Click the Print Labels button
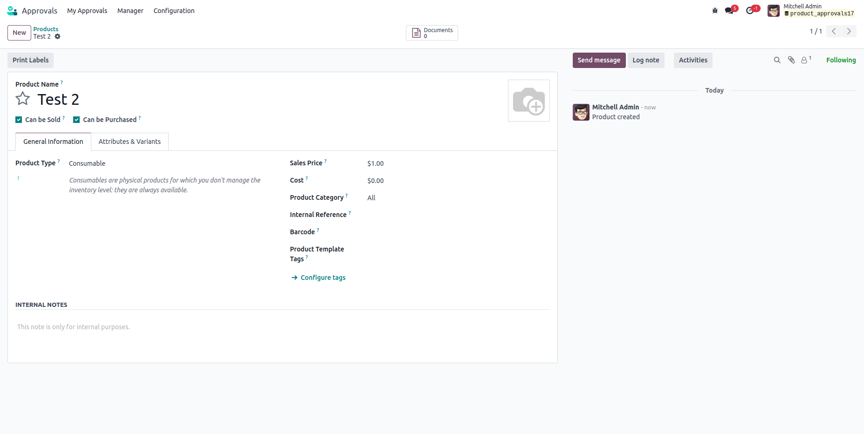Viewport: 864px width, 434px height. pos(31,60)
